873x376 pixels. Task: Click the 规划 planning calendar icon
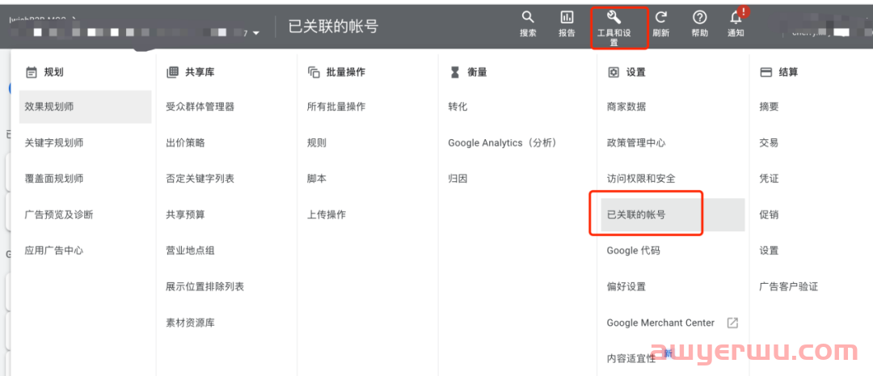[32, 72]
